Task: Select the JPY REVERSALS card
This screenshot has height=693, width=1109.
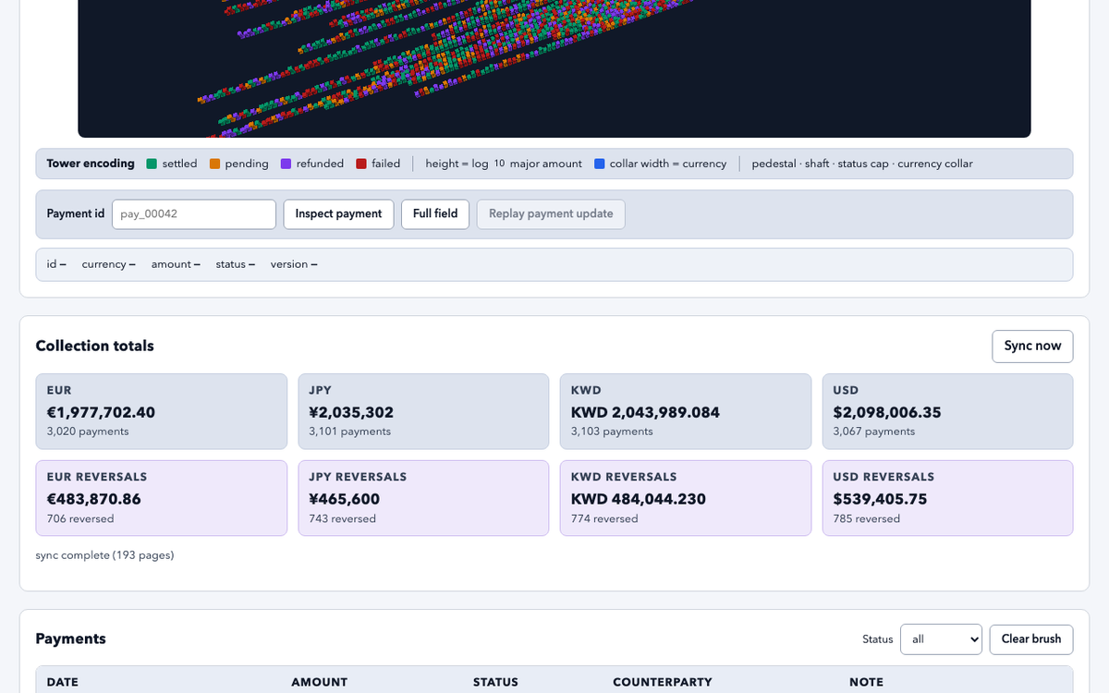Action: point(423,499)
